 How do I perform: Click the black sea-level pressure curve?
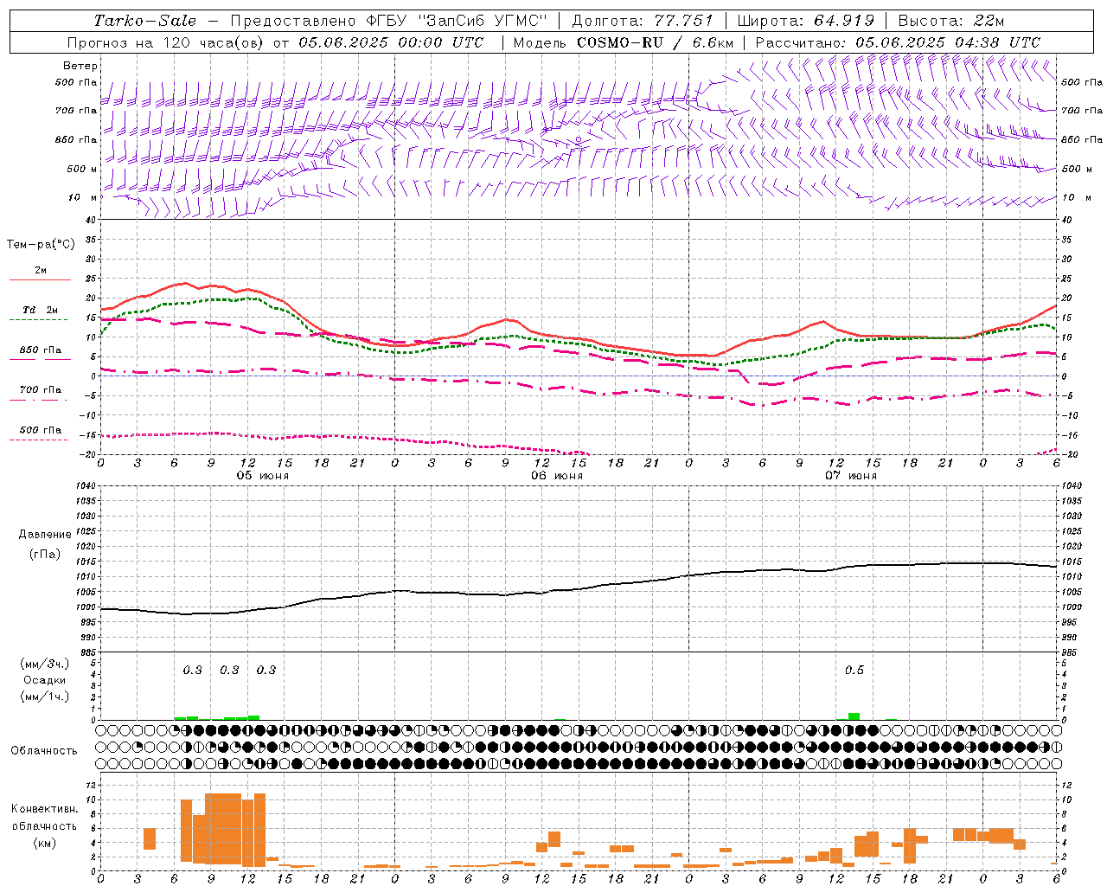(579, 589)
